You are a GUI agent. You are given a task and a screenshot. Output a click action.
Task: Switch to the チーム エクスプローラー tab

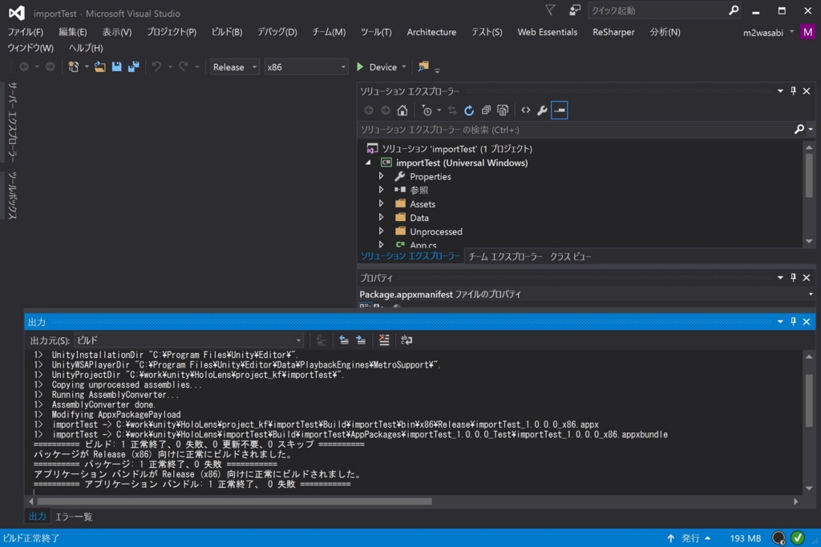(505, 256)
